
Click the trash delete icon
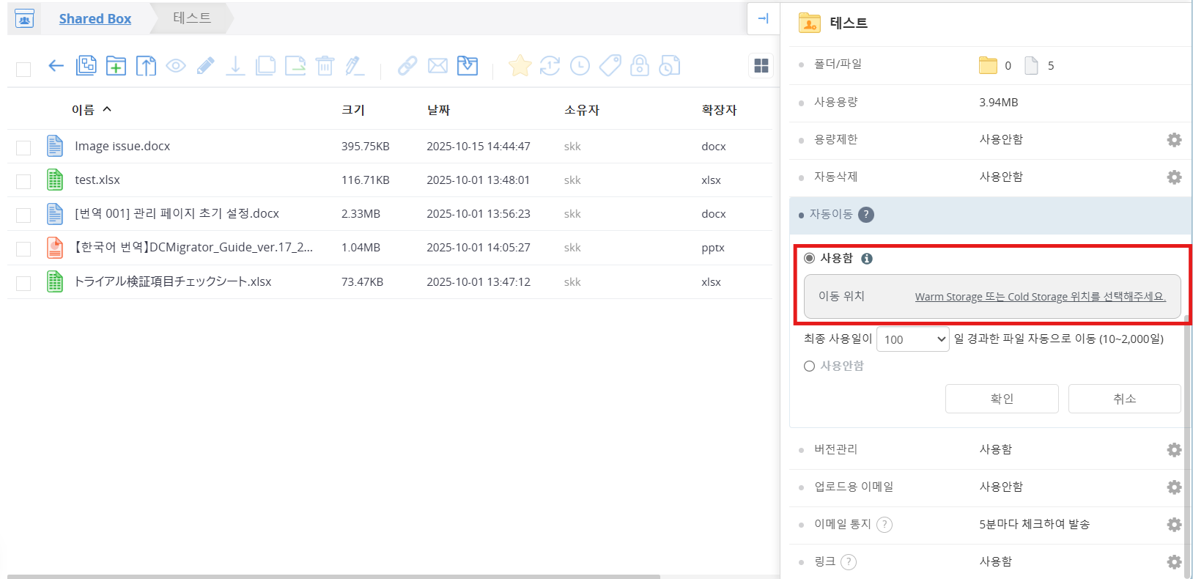coord(325,66)
